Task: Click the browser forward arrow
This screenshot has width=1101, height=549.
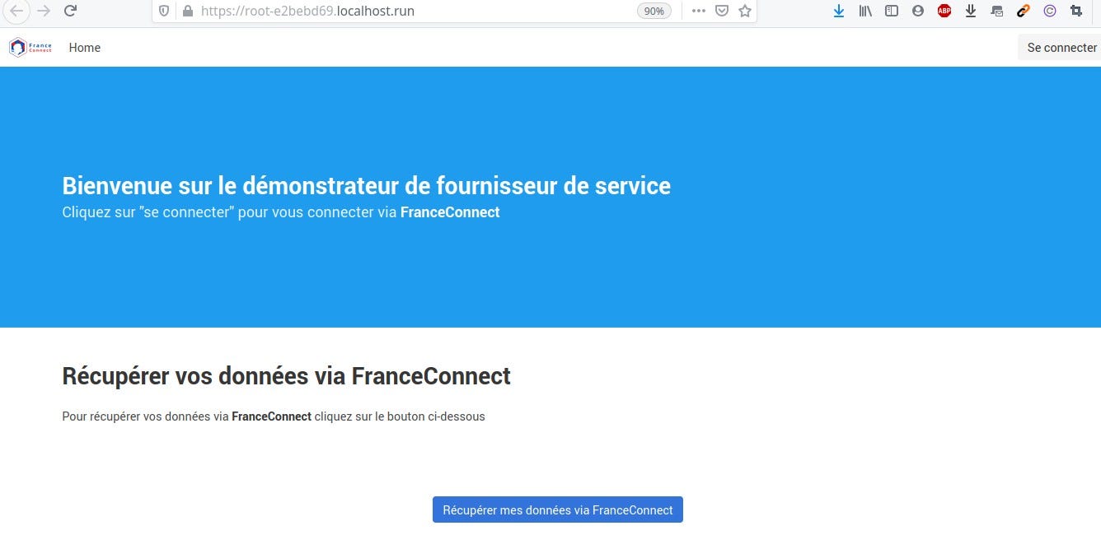Action: 44,11
